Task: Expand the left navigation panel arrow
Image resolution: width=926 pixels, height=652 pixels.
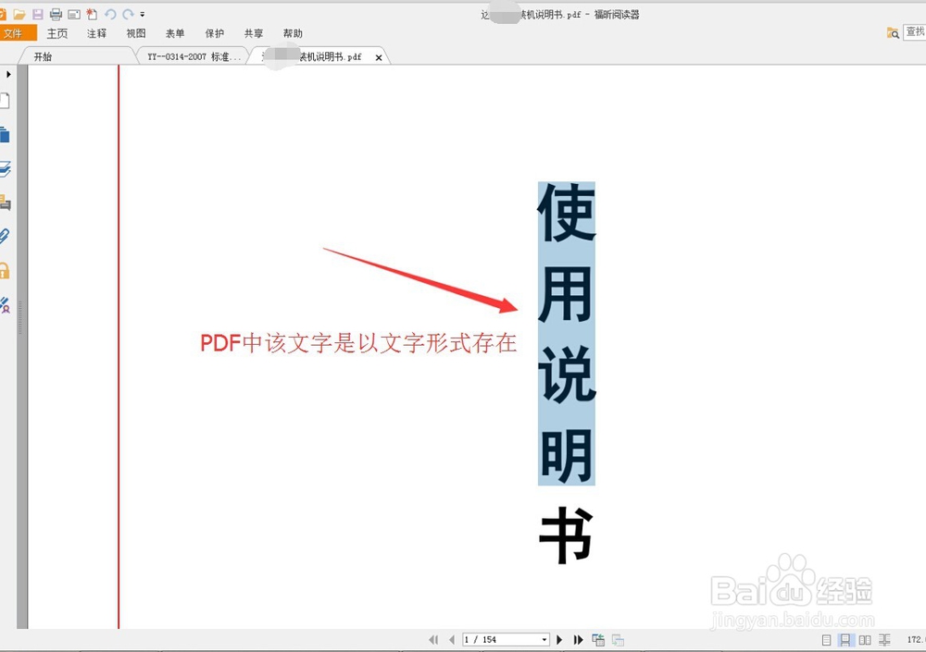Action: click(x=8, y=74)
